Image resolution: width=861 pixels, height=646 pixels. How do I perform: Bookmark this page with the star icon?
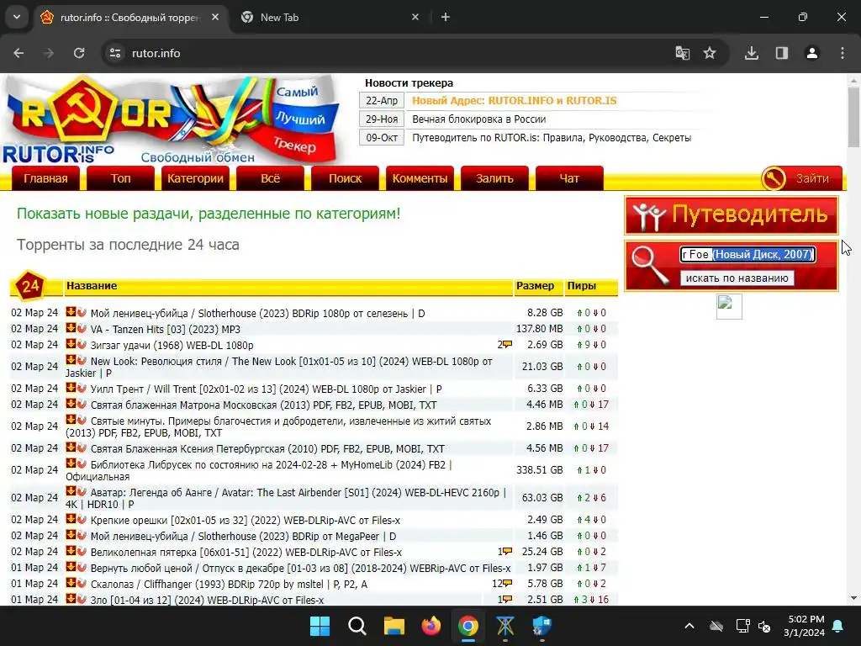[x=710, y=53]
